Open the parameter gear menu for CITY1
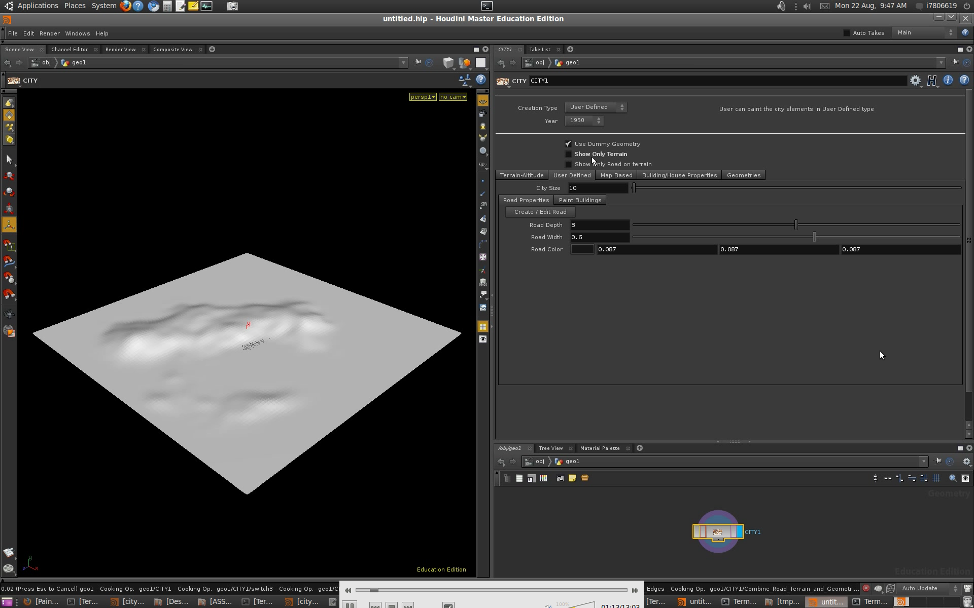Viewport: 974px width, 608px height. coord(915,81)
